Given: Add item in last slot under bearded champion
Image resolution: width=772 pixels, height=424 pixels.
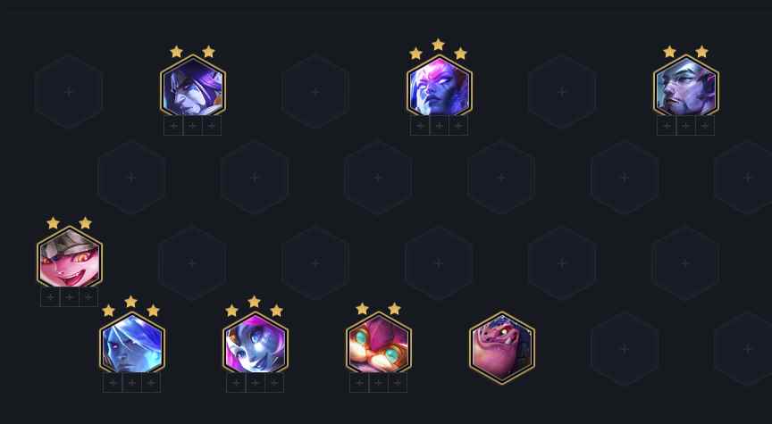Looking at the screenshot, I should pos(705,126).
